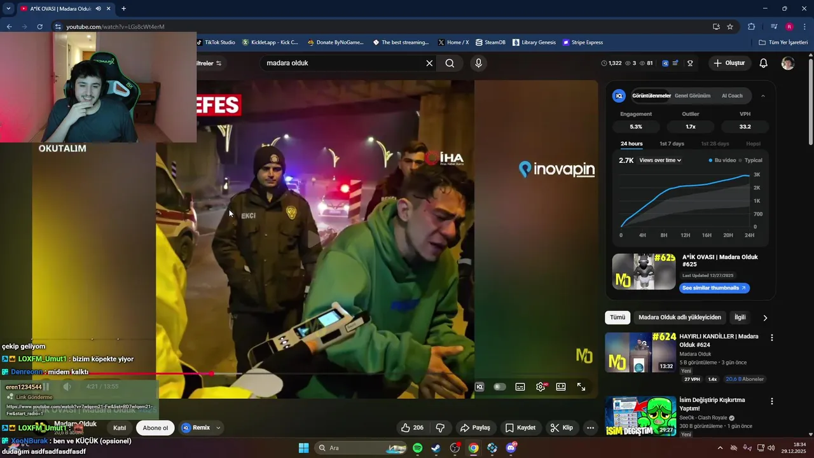Click the YouTube page vertical scrollbar
The width and height of the screenshot is (814, 458).
point(810,102)
